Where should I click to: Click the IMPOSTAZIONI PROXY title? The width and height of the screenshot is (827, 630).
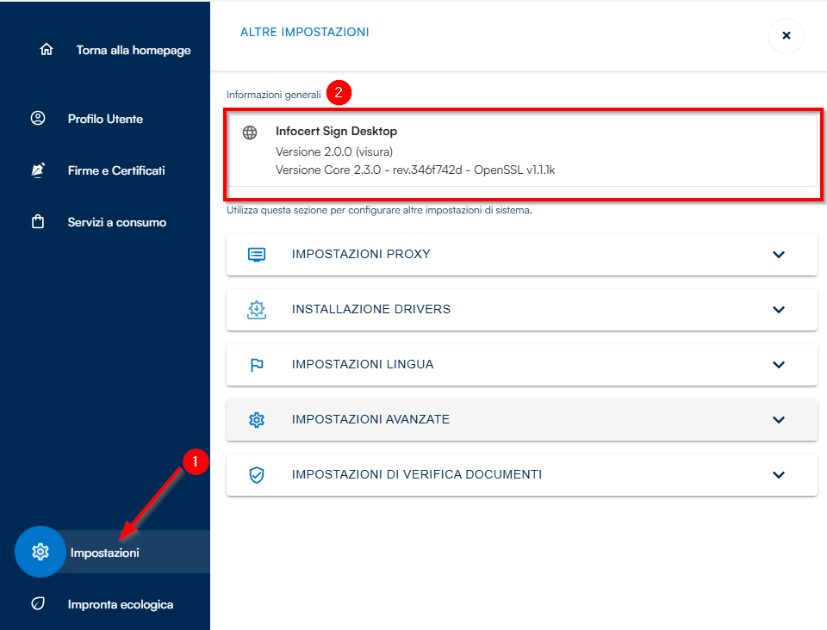coord(361,255)
